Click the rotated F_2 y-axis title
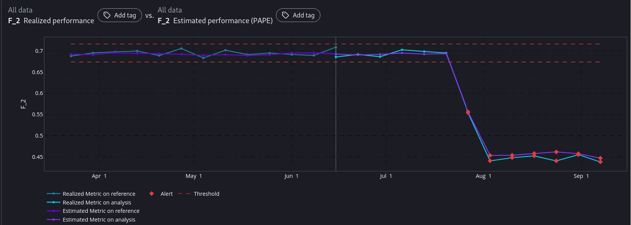 [23, 104]
